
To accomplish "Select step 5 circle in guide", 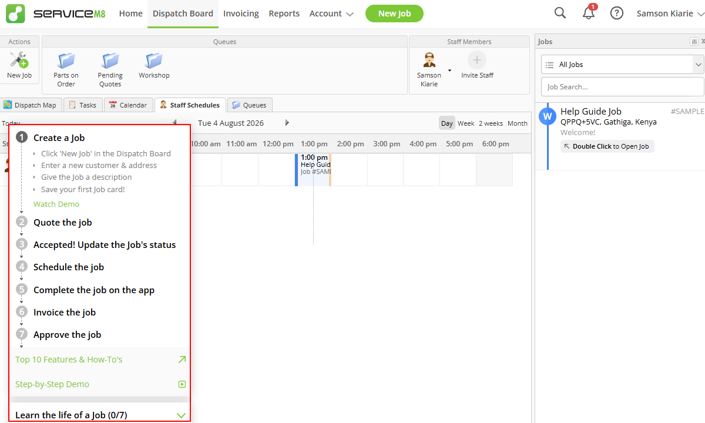I will click(22, 290).
